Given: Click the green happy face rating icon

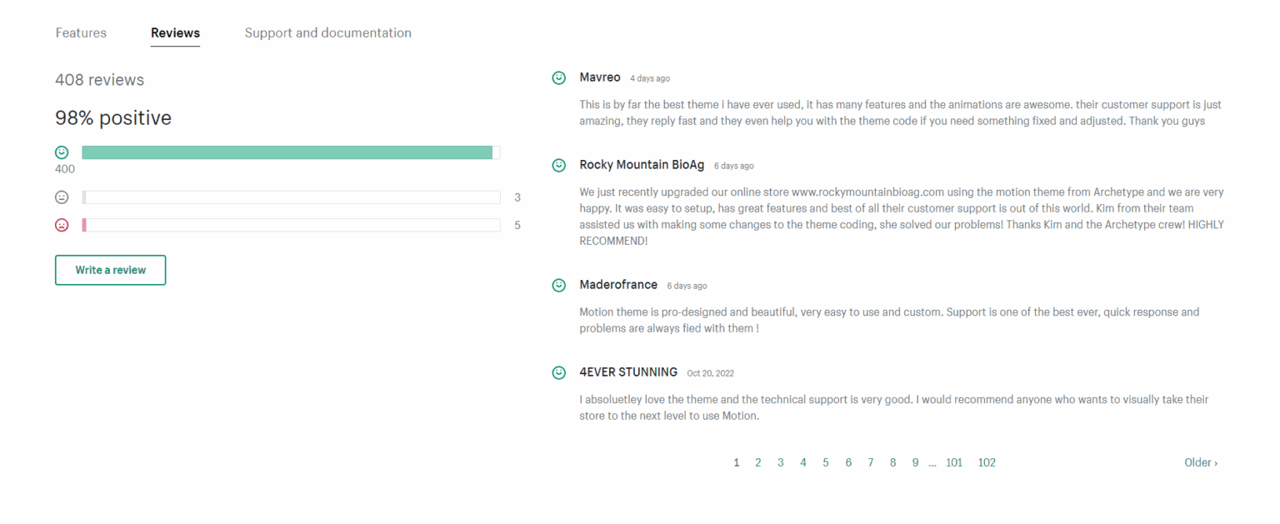Looking at the screenshot, I should (62, 152).
